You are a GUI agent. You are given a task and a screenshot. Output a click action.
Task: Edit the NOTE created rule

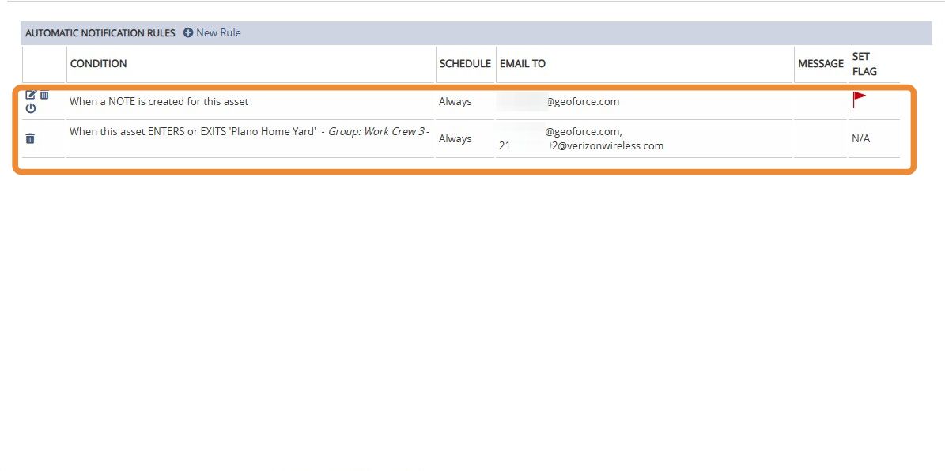(x=31, y=95)
